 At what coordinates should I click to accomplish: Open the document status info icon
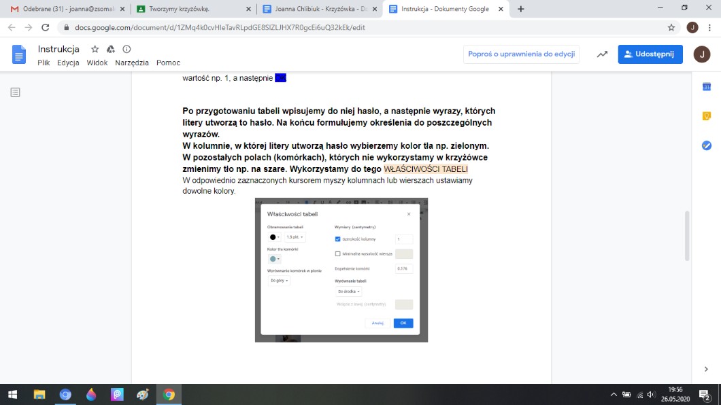click(x=127, y=50)
